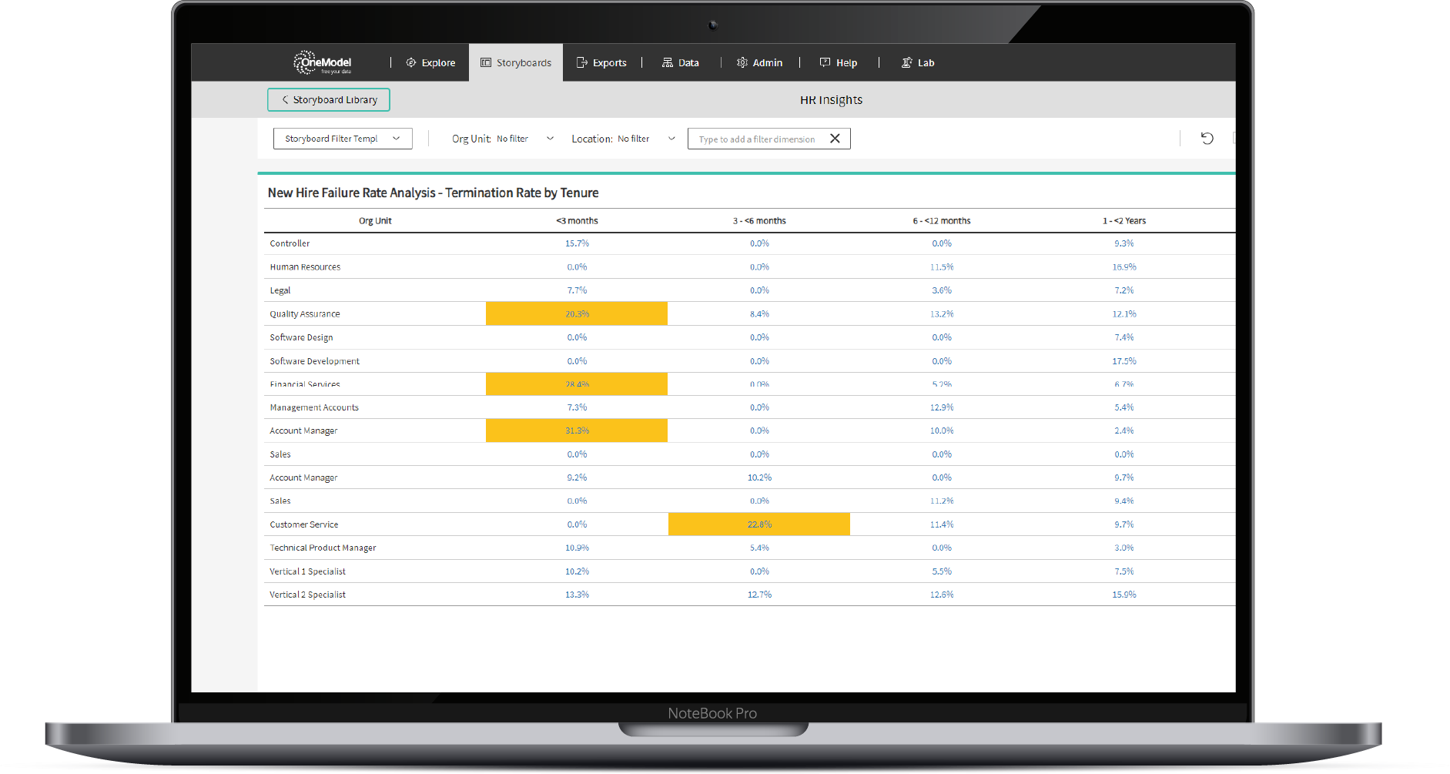Clear the filter dimension input with X
The image size is (1450, 774).
coord(835,139)
